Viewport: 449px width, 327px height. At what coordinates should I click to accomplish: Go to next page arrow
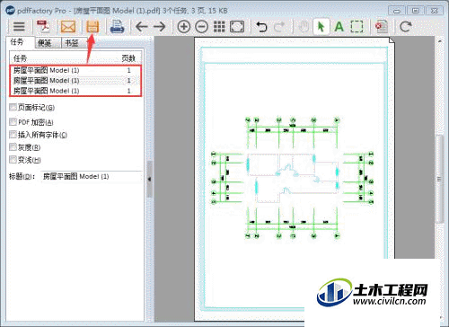click(x=160, y=27)
